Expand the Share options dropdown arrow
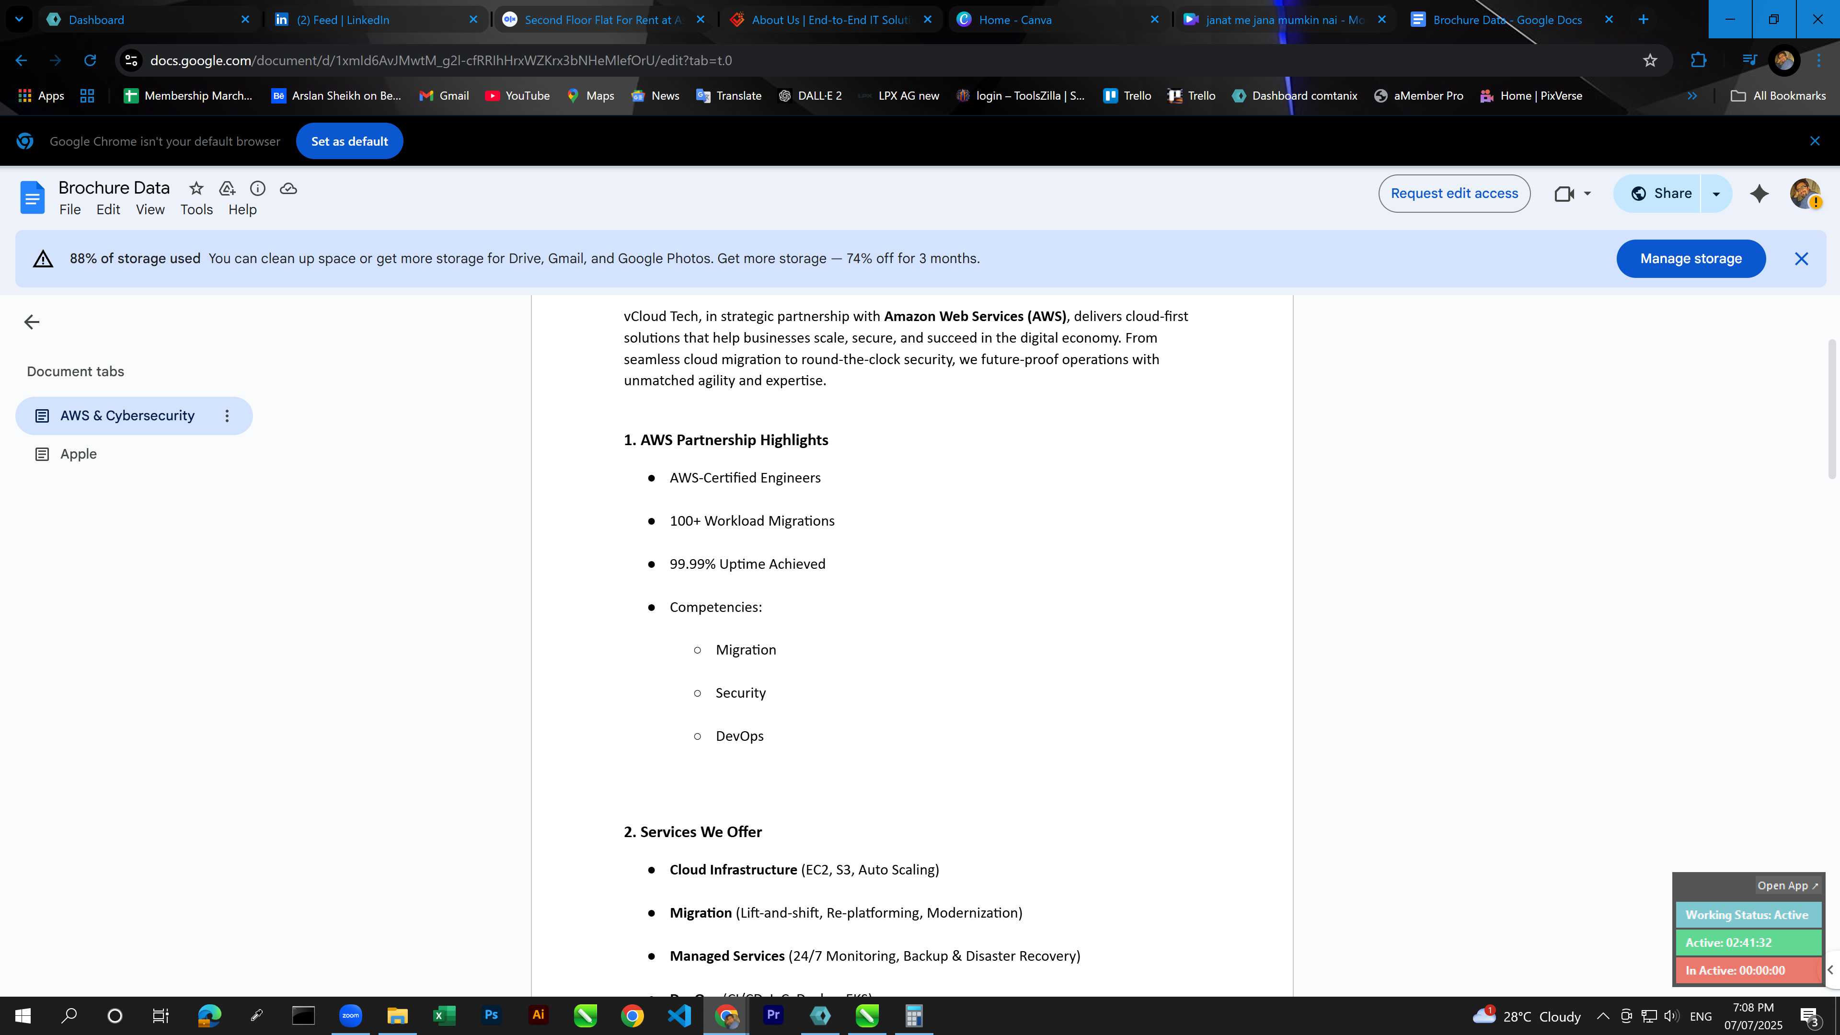The image size is (1840, 1035). 1716,194
